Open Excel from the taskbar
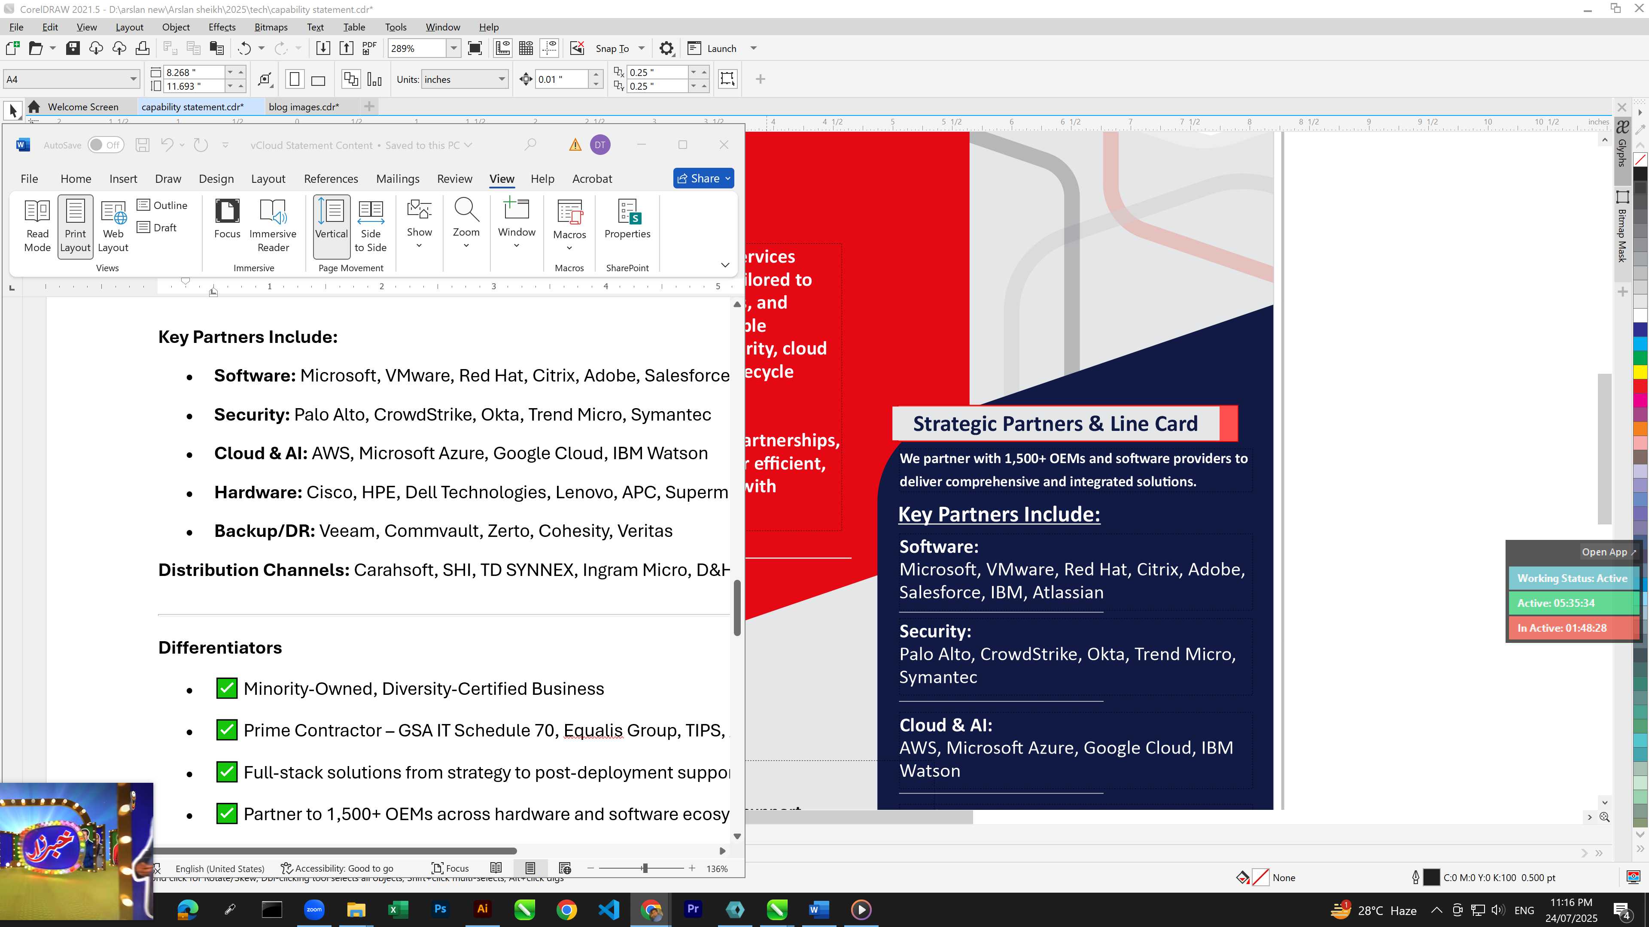1649x927 pixels. (x=398, y=909)
